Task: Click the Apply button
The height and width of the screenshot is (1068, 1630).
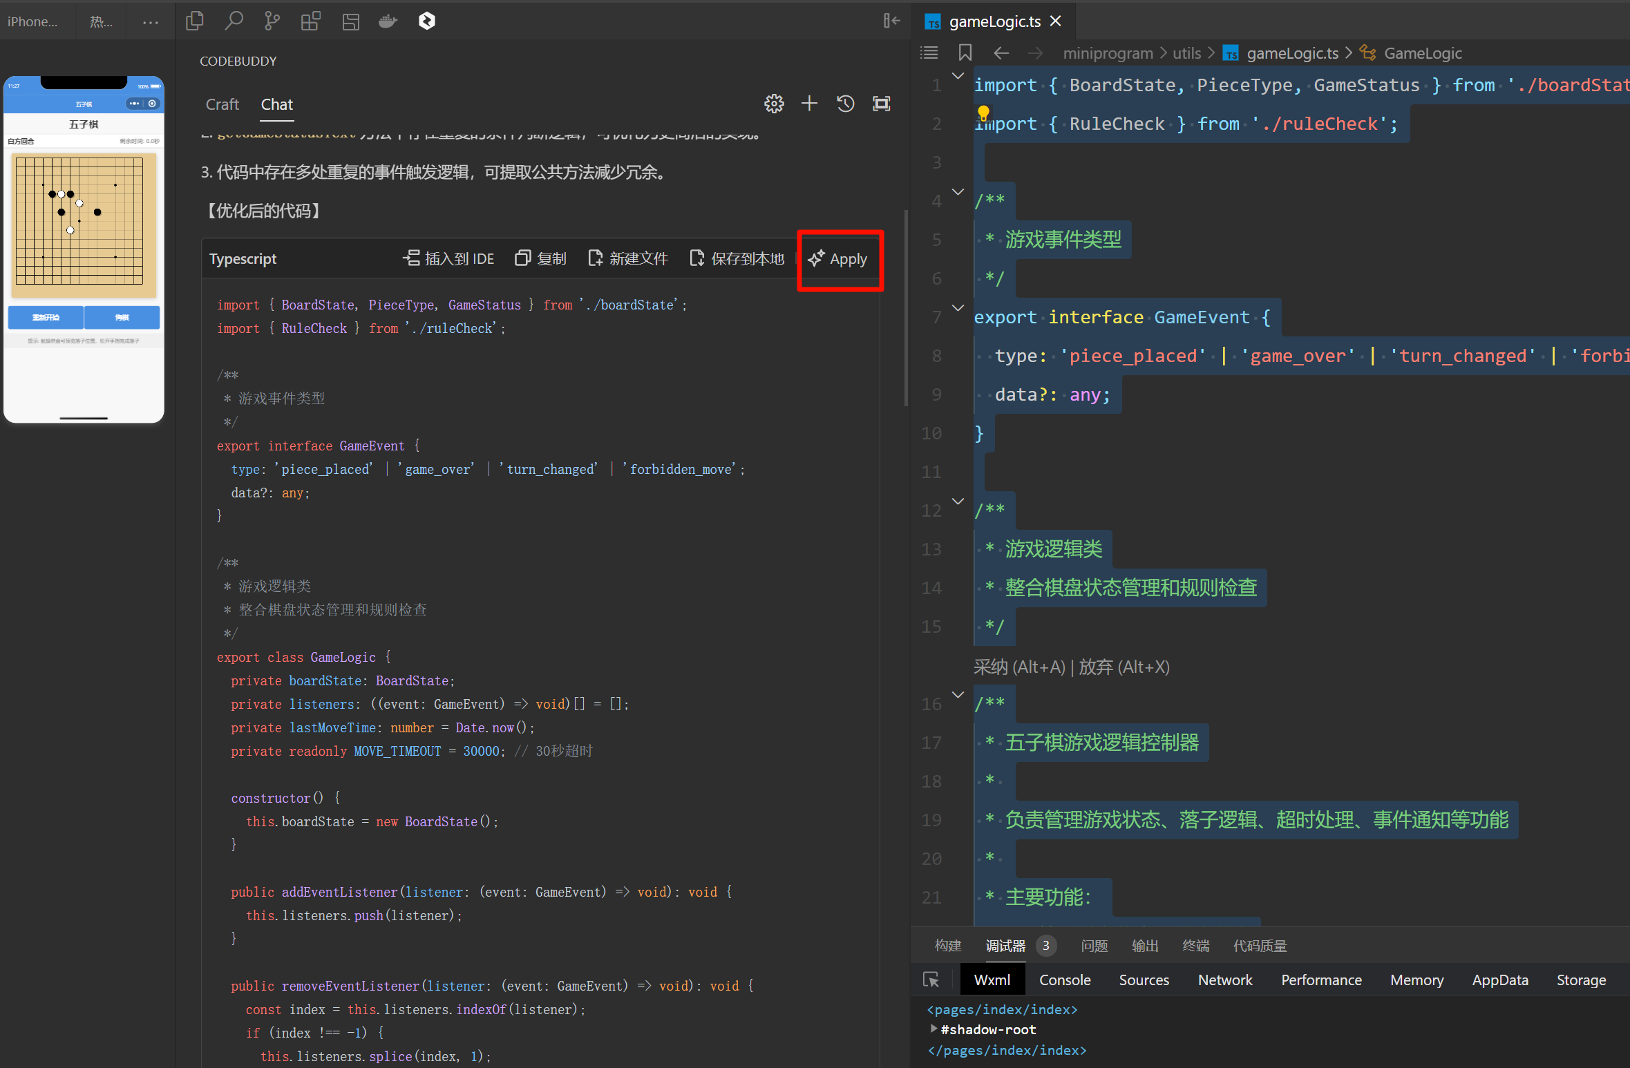Action: click(x=839, y=259)
